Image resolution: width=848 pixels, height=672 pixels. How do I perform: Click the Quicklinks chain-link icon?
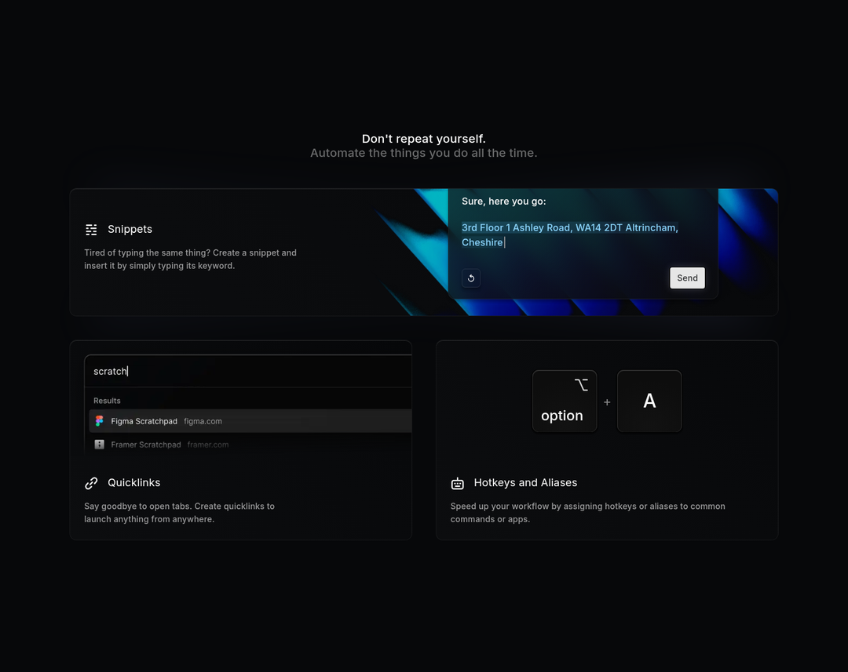pyautogui.click(x=91, y=483)
